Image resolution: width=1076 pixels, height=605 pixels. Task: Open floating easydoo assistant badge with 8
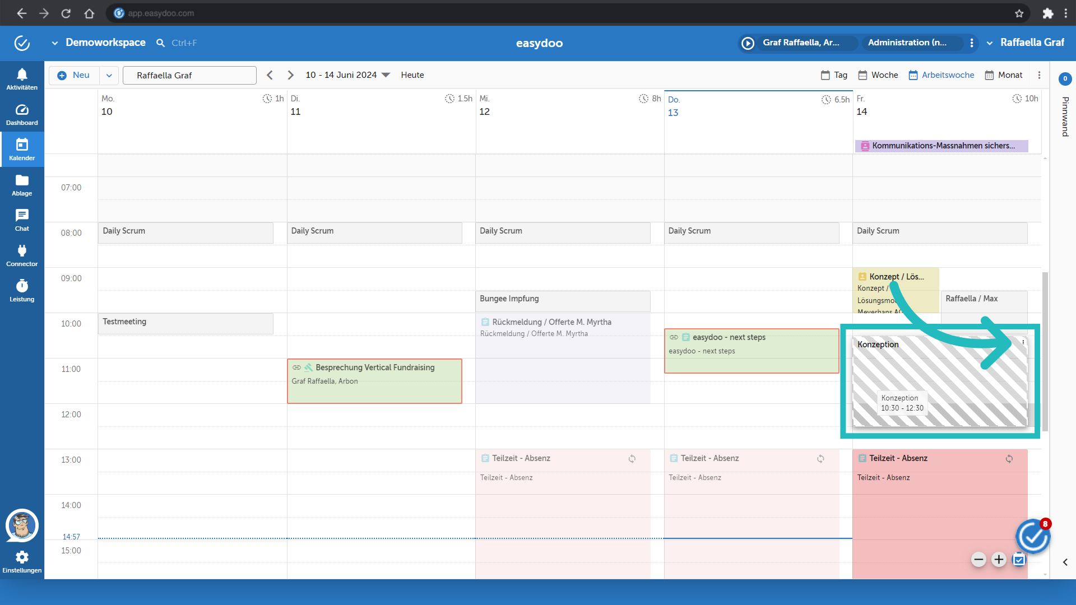tap(1033, 537)
